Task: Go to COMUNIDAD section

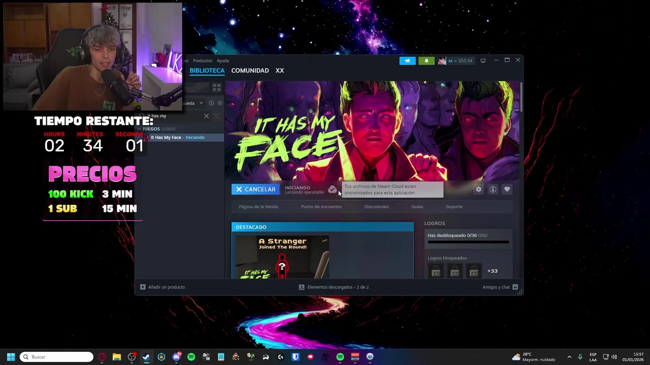Action: [x=250, y=70]
